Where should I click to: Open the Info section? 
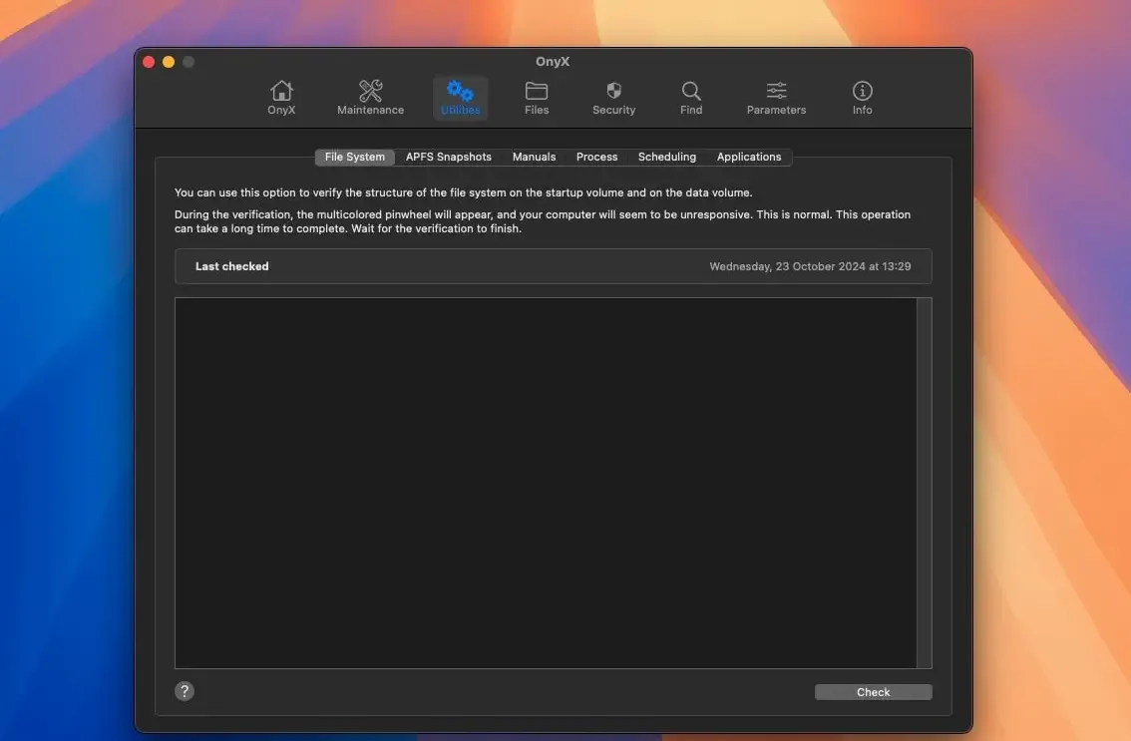[862, 98]
